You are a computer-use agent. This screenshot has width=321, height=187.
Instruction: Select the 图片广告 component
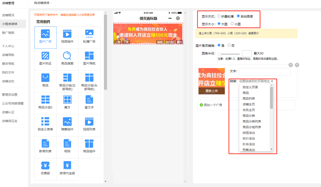point(45,37)
